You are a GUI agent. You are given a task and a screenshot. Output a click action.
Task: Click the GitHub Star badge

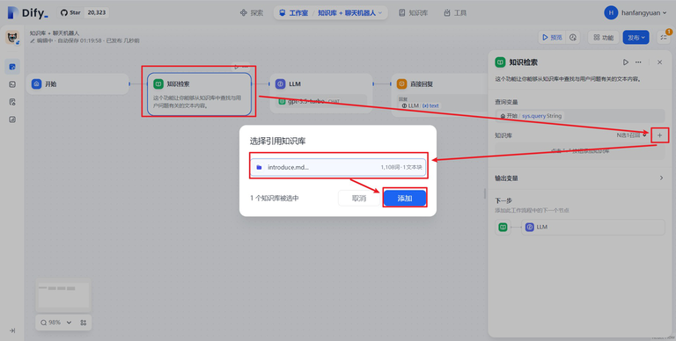pyautogui.click(x=84, y=12)
